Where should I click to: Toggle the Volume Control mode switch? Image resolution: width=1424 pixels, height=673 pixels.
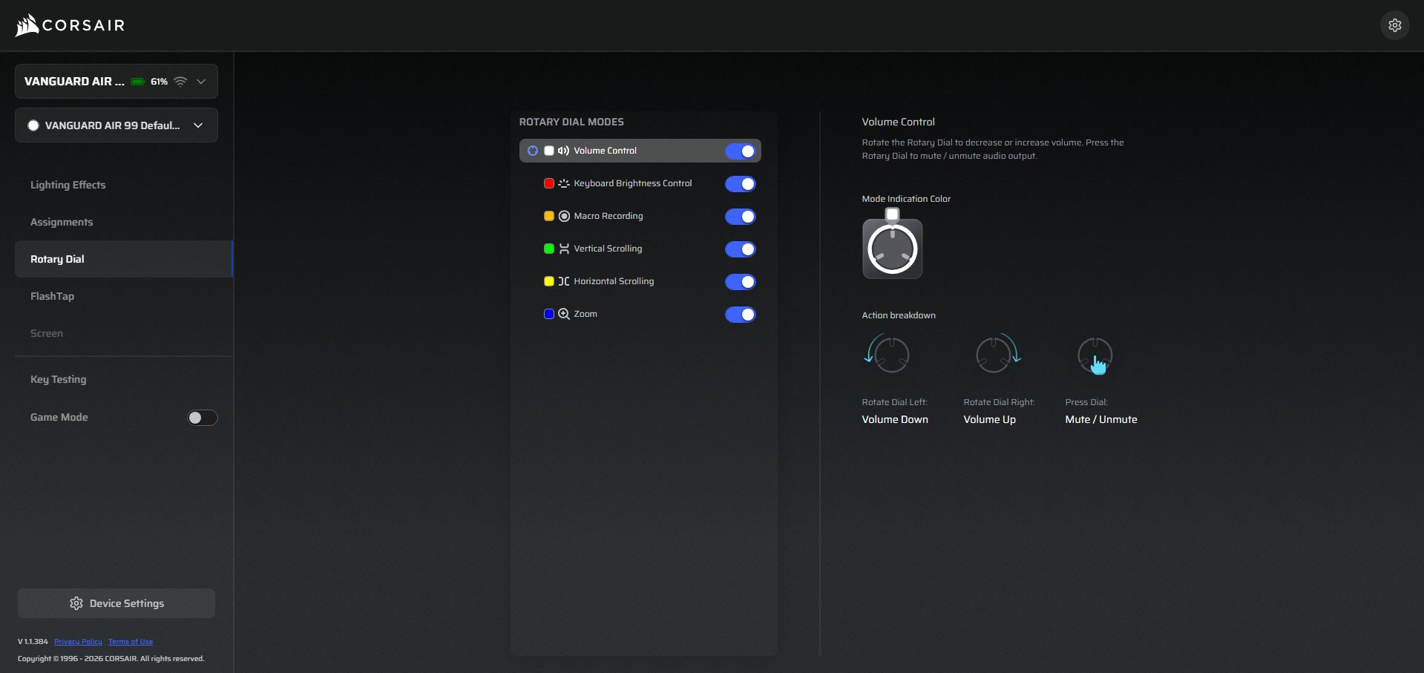(740, 151)
